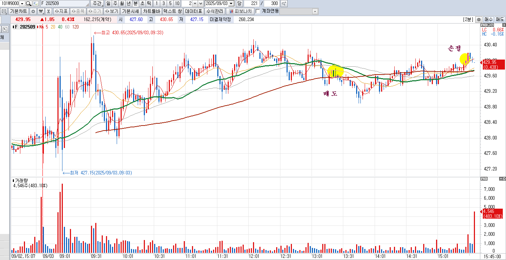Click the 기본시세 button
This screenshot has height=260, width=506.
[x=130, y=11]
